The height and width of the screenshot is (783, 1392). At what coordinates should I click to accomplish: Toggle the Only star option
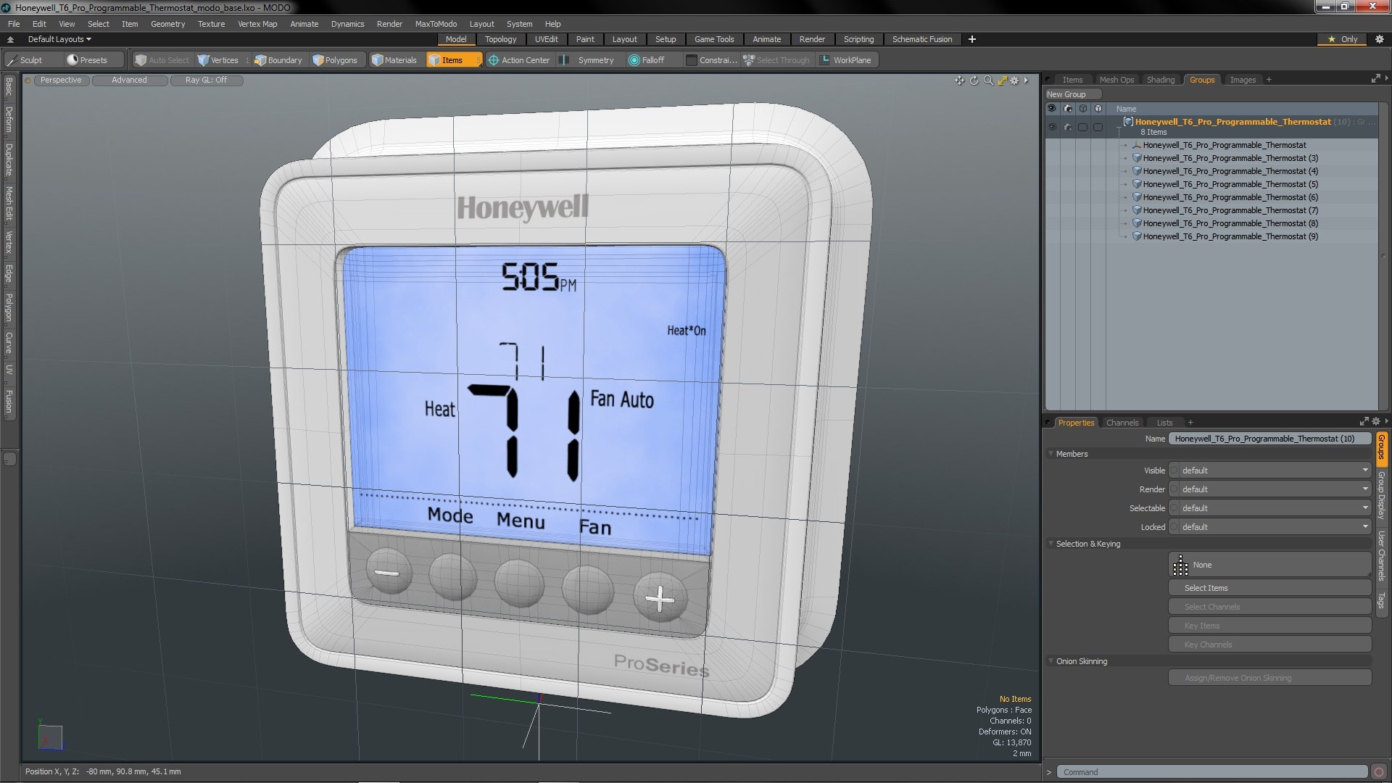[x=1343, y=39]
